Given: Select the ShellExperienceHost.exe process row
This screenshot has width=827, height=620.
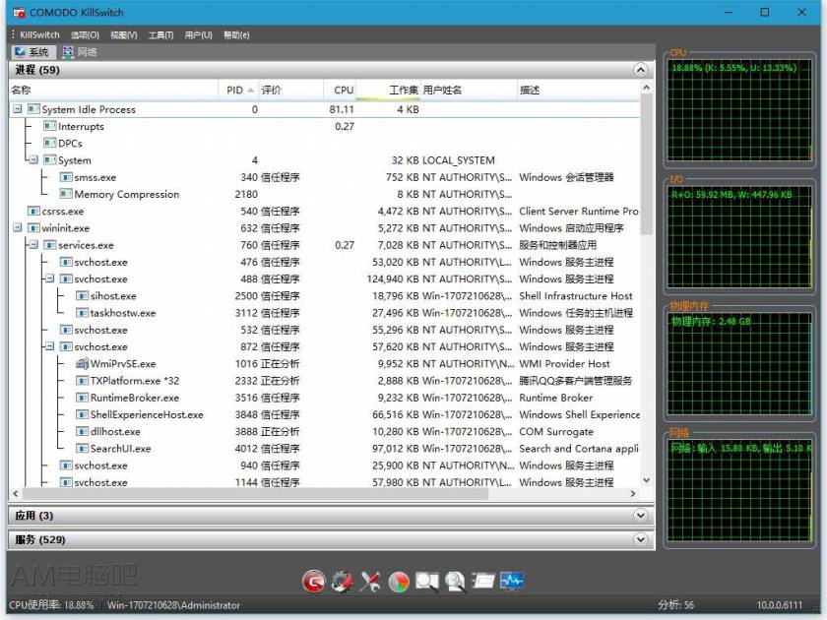Looking at the screenshot, I should [324, 414].
